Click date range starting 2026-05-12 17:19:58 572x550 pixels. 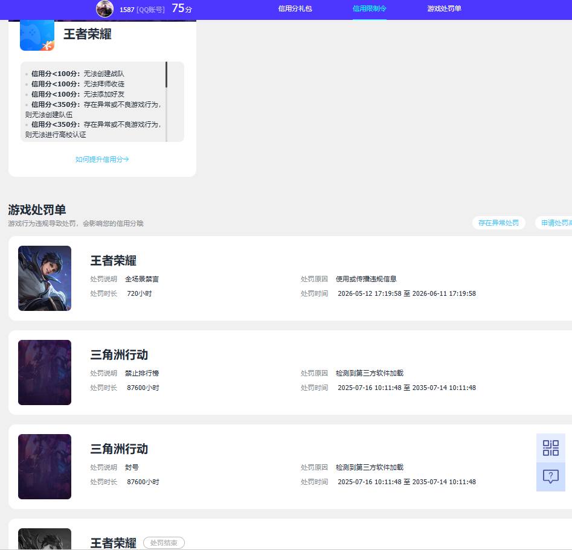pos(407,293)
